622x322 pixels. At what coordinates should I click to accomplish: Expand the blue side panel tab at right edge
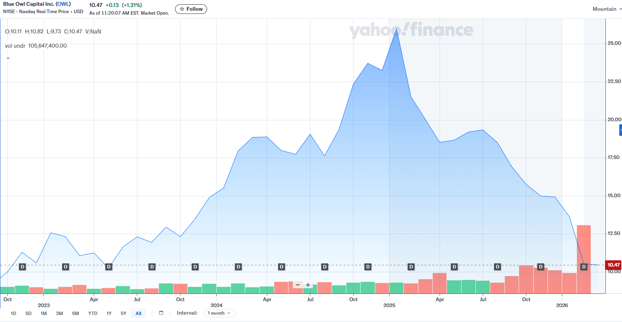click(x=620, y=130)
